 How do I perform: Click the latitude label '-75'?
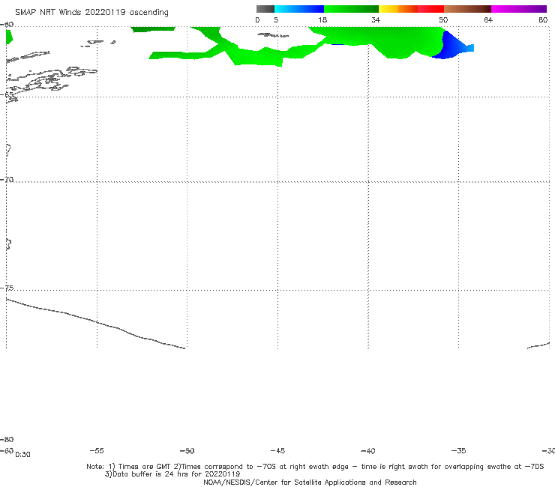tap(7, 288)
